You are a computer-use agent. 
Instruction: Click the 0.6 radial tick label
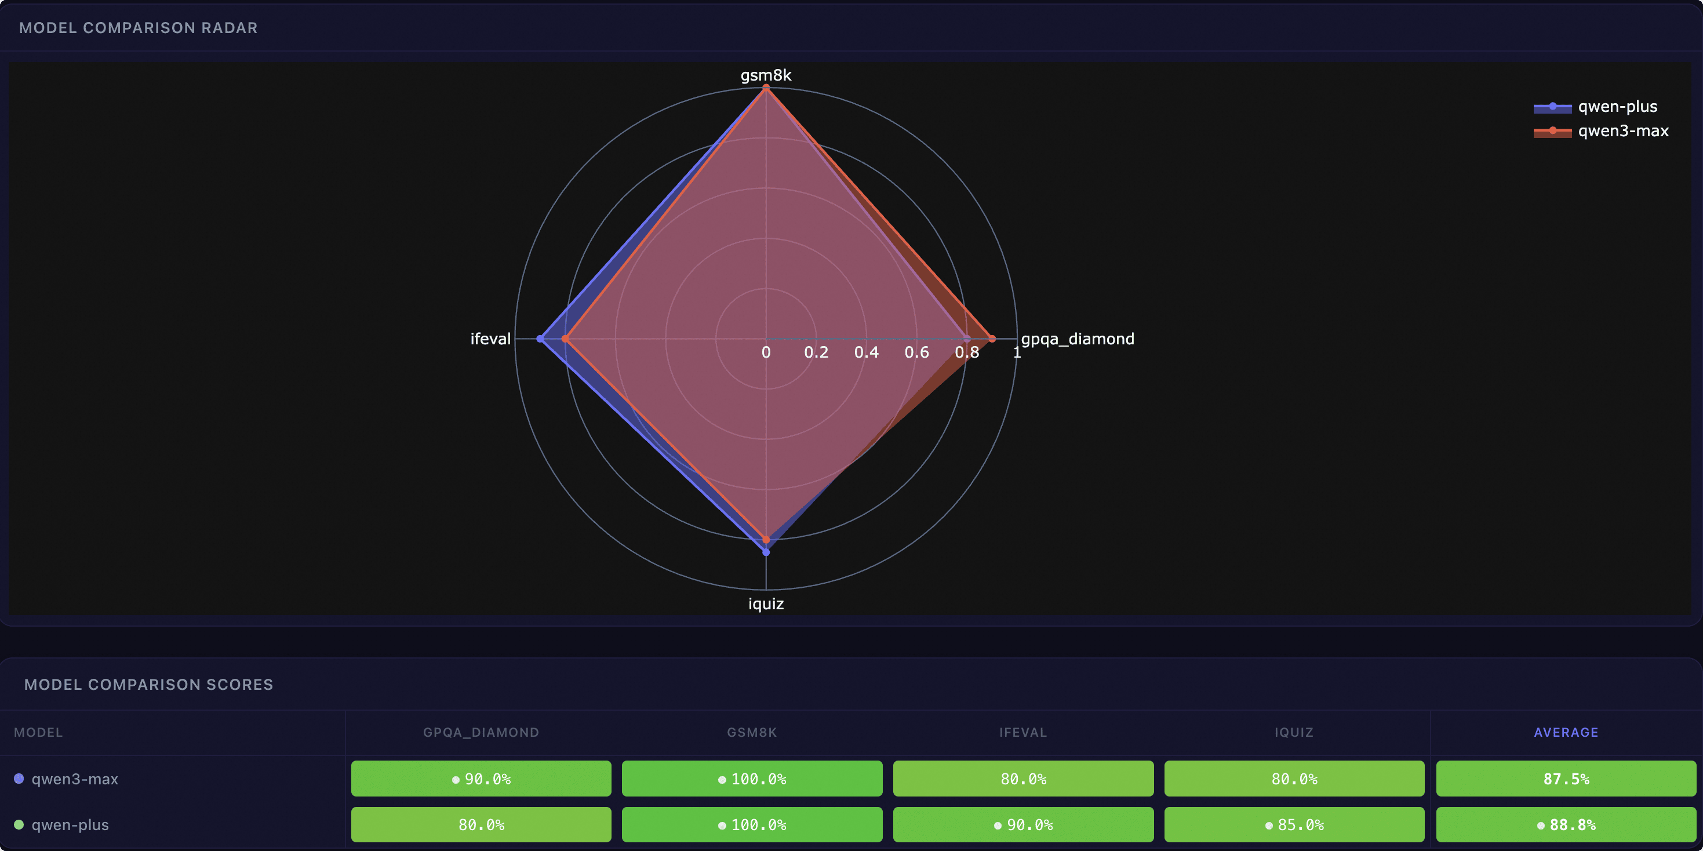[917, 352]
